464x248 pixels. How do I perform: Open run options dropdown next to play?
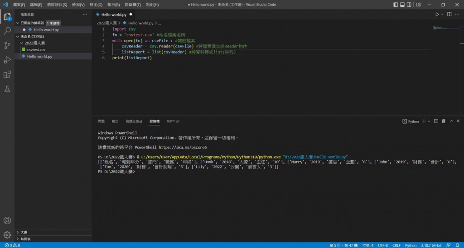pyautogui.click(x=442, y=14)
